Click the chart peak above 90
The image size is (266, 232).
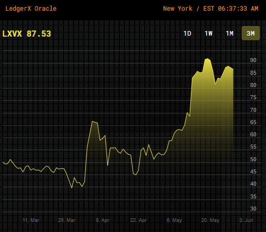(x=207, y=59)
